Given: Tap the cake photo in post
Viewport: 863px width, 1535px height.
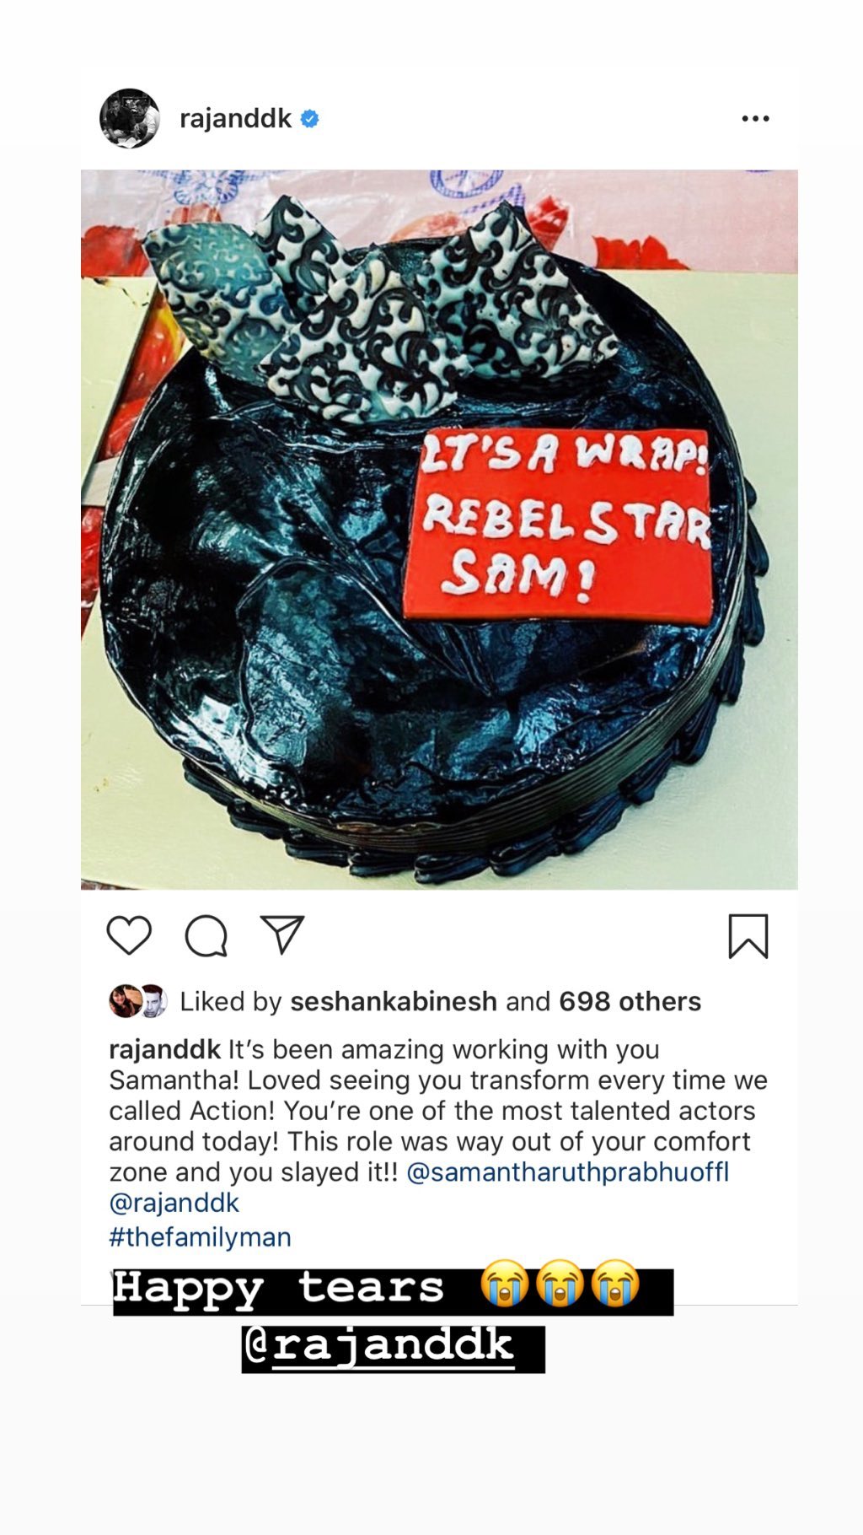Looking at the screenshot, I should point(439,530).
